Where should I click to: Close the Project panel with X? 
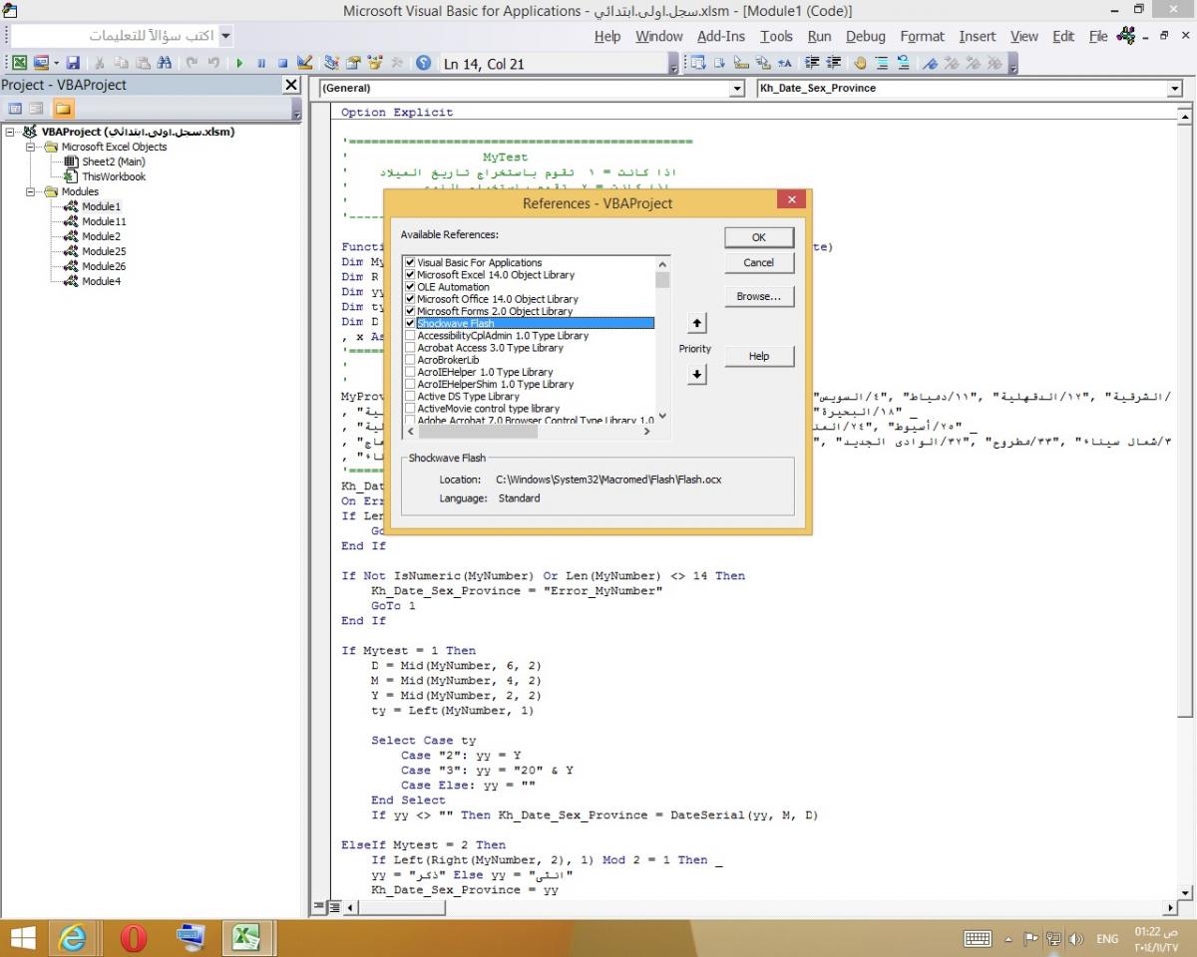click(291, 85)
